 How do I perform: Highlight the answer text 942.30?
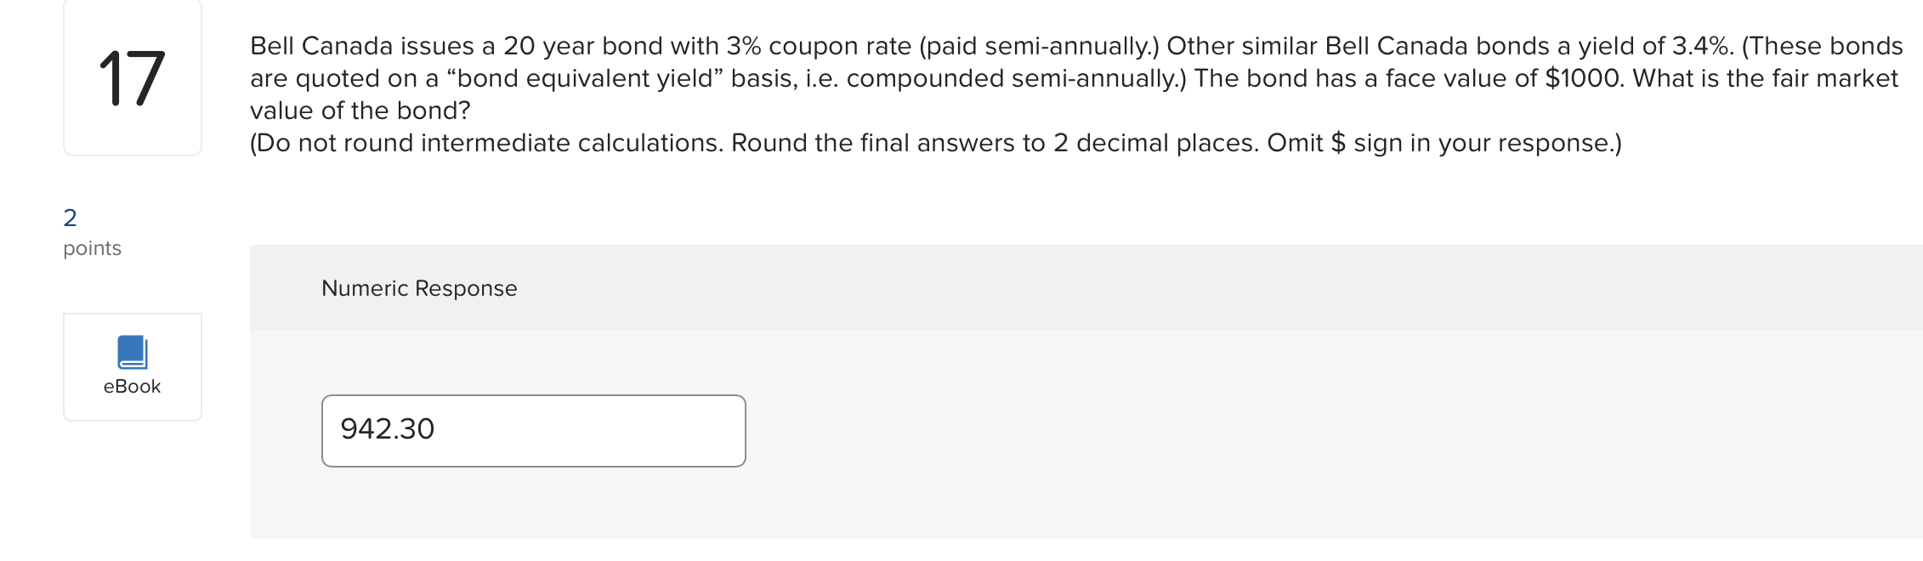tap(388, 429)
